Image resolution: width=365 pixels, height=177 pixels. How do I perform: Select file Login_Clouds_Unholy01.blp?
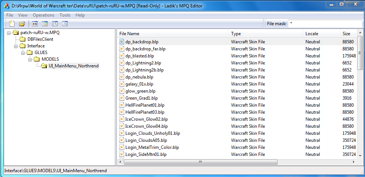tap(153, 133)
